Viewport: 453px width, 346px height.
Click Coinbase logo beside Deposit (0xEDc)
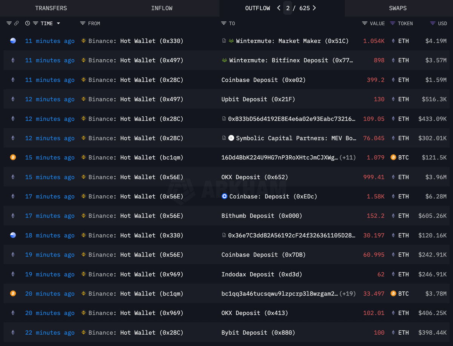(225, 196)
